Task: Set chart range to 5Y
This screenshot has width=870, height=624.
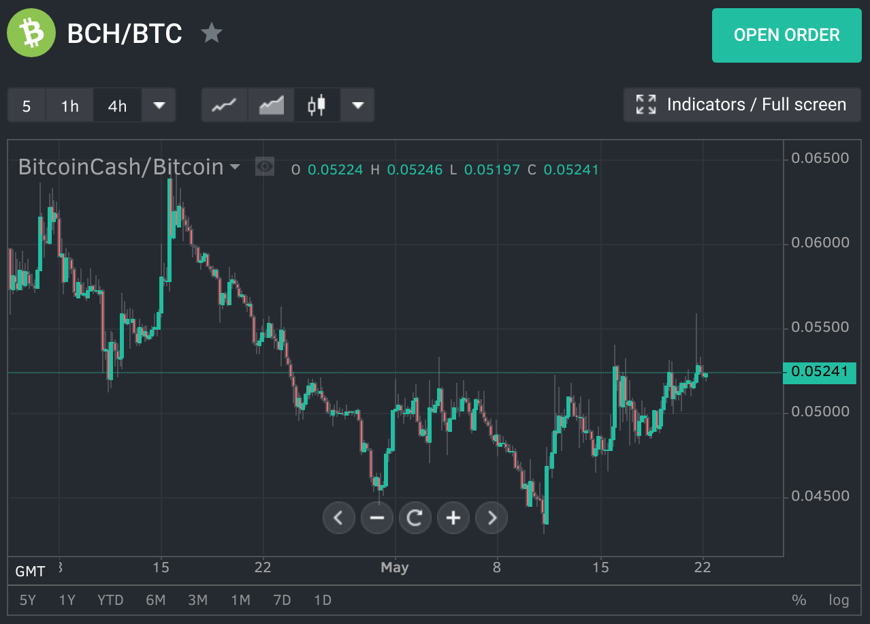Action: [28, 600]
